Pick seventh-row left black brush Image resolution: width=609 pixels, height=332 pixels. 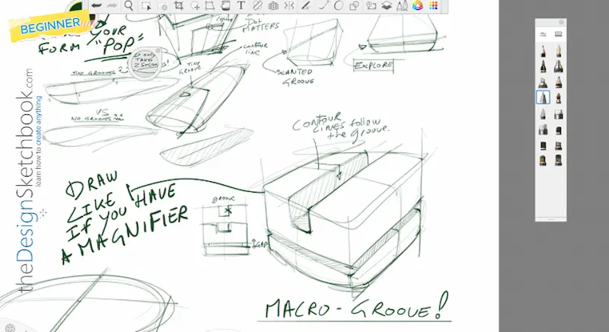click(x=543, y=145)
